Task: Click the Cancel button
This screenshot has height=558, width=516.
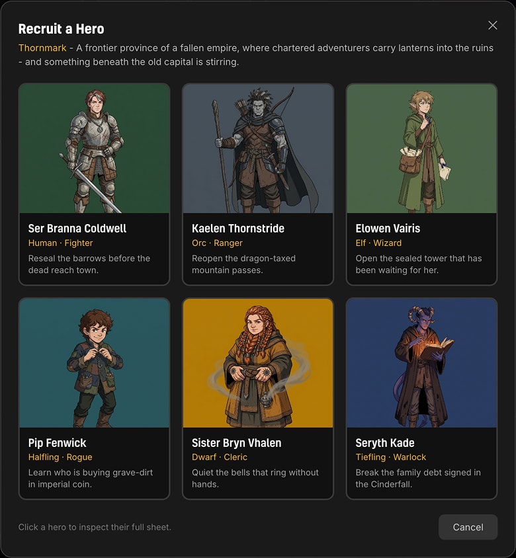Action: point(468,527)
